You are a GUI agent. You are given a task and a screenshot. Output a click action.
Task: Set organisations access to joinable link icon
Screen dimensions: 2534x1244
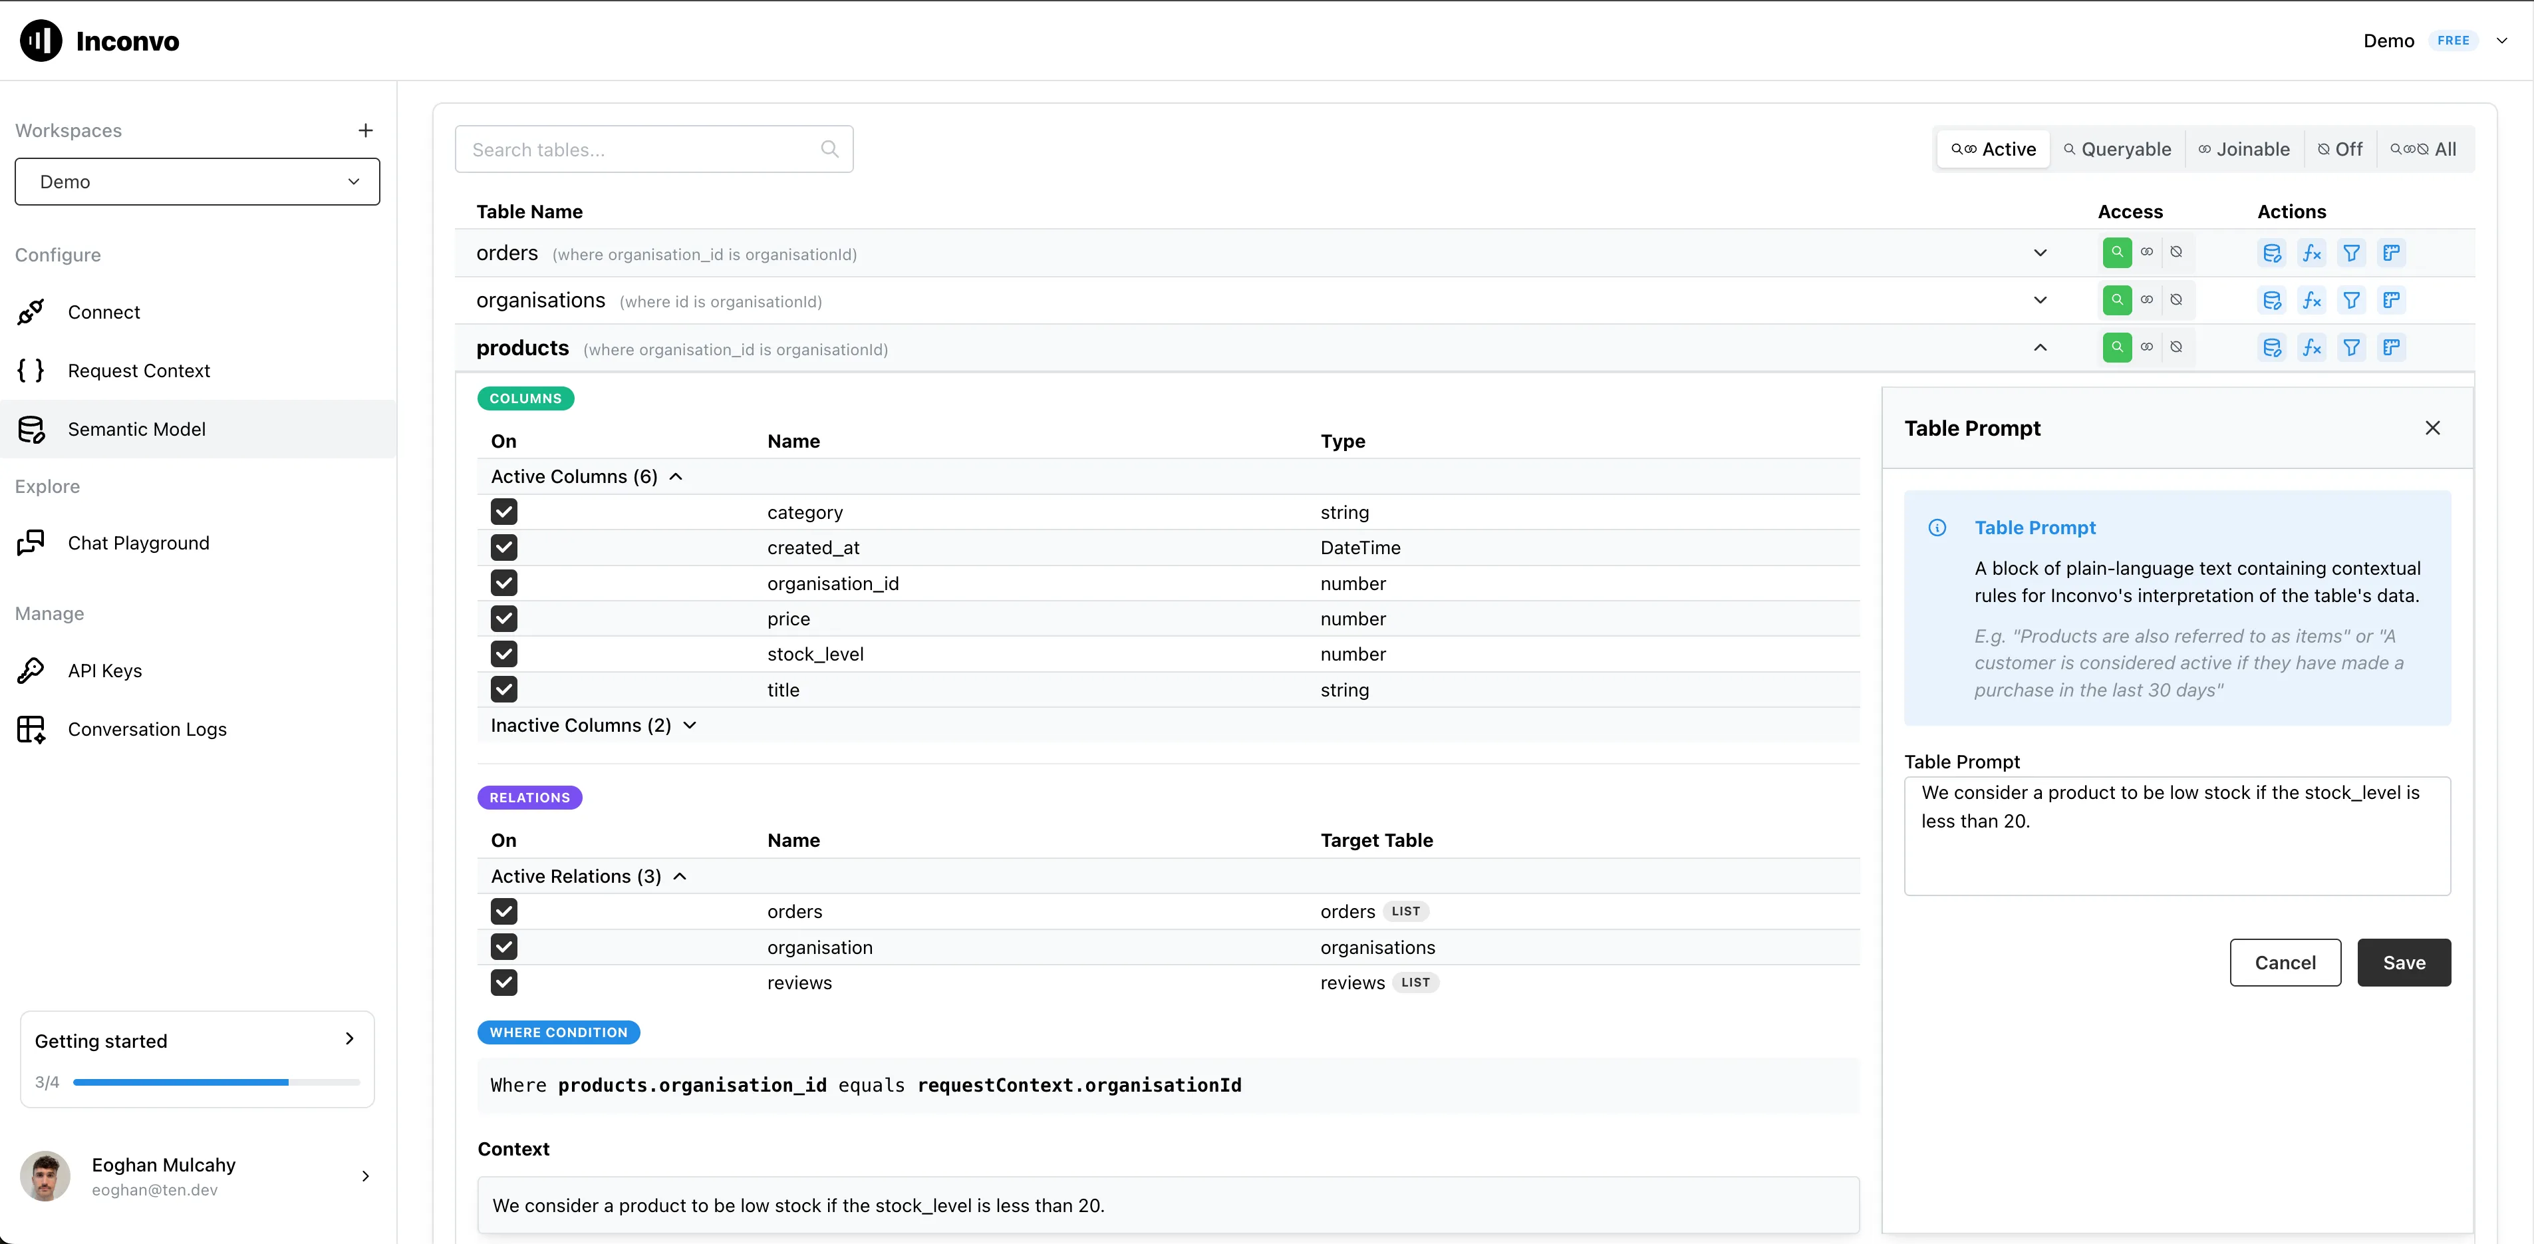click(2146, 300)
